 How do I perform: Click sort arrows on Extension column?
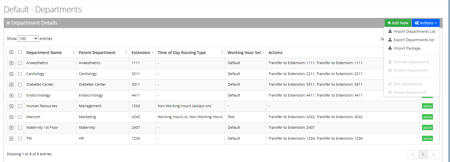tap(153, 53)
